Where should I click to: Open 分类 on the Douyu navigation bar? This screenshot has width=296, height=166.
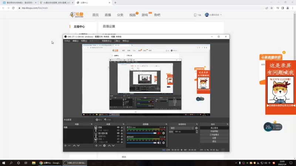[x=120, y=15]
